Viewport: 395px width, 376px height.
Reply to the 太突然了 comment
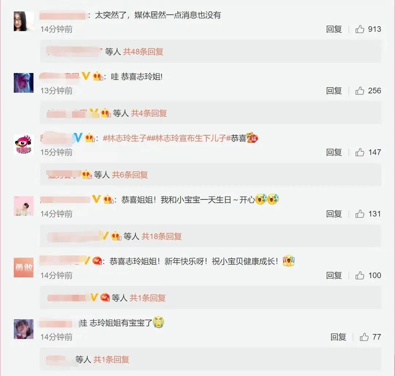334,29
